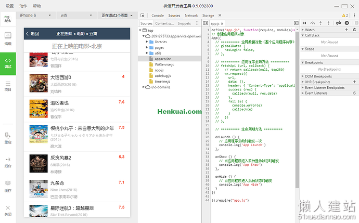Click the warning count indicator

click(x=345, y=15)
